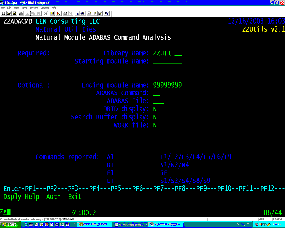The image size is (286, 228).
Task: Click the New session toolbar icon
Action: pyautogui.click(x=3, y=13)
